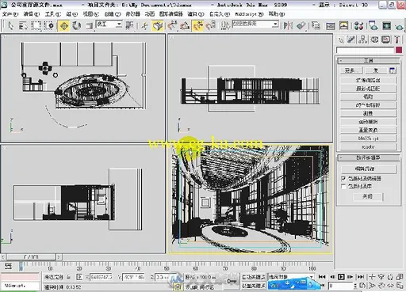Viewport: 406px width, 292px height.
Task: Activate the Select and Scale tool
Action: (90, 25)
